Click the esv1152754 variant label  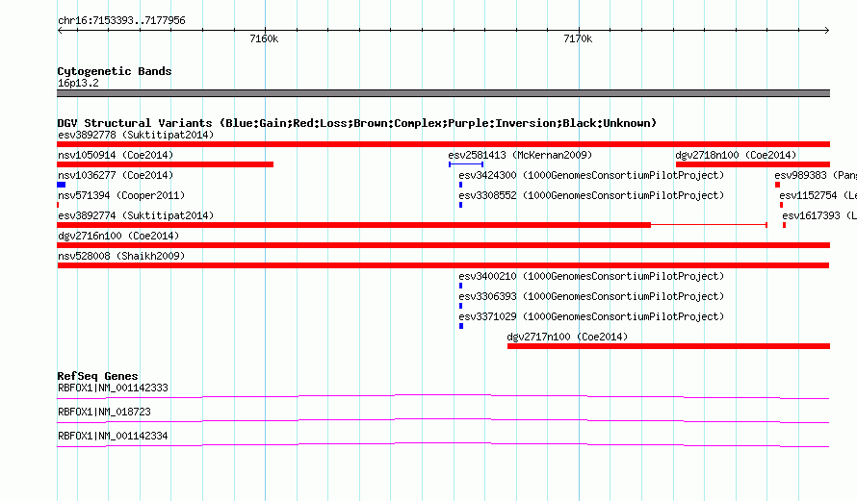tap(818, 195)
